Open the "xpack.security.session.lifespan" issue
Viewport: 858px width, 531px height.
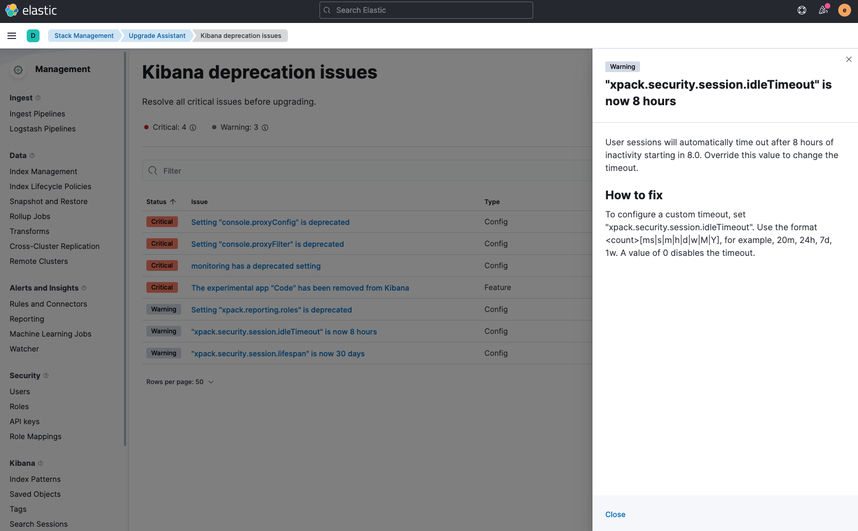tap(278, 353)
